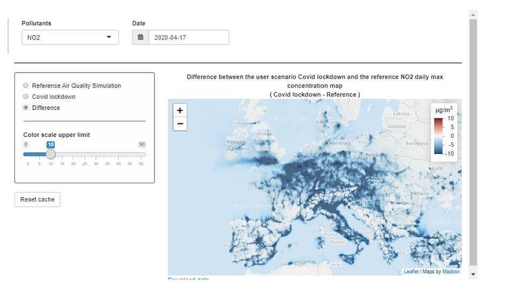Click the calendar icon beside the date
The height and width of the screenshot is (289, 507).
click(140, 37)
